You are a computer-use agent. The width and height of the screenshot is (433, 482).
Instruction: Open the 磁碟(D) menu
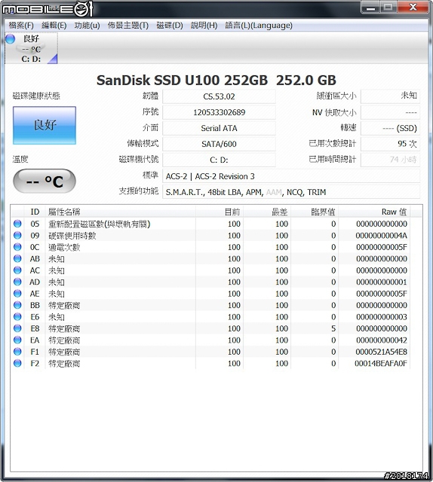[x=170, y=25]
